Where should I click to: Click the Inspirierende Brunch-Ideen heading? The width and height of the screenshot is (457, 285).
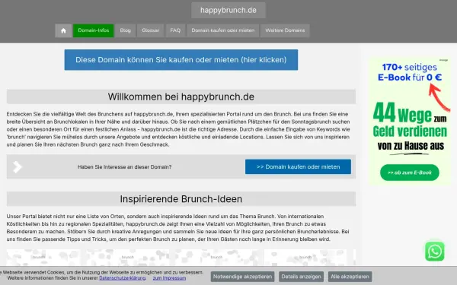[x=181, y=199]
